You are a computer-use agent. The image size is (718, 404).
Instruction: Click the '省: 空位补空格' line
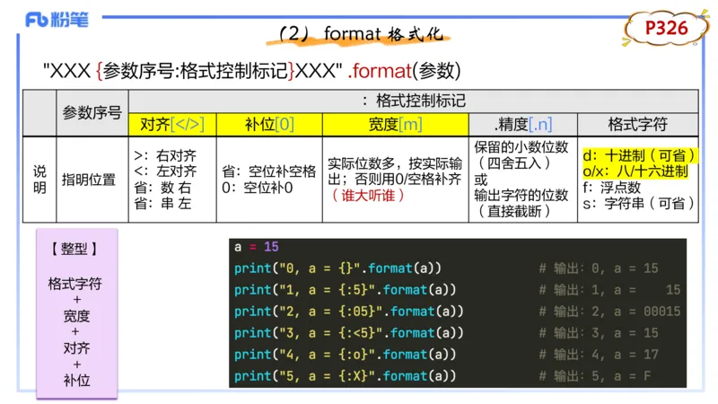coord(268,171)
